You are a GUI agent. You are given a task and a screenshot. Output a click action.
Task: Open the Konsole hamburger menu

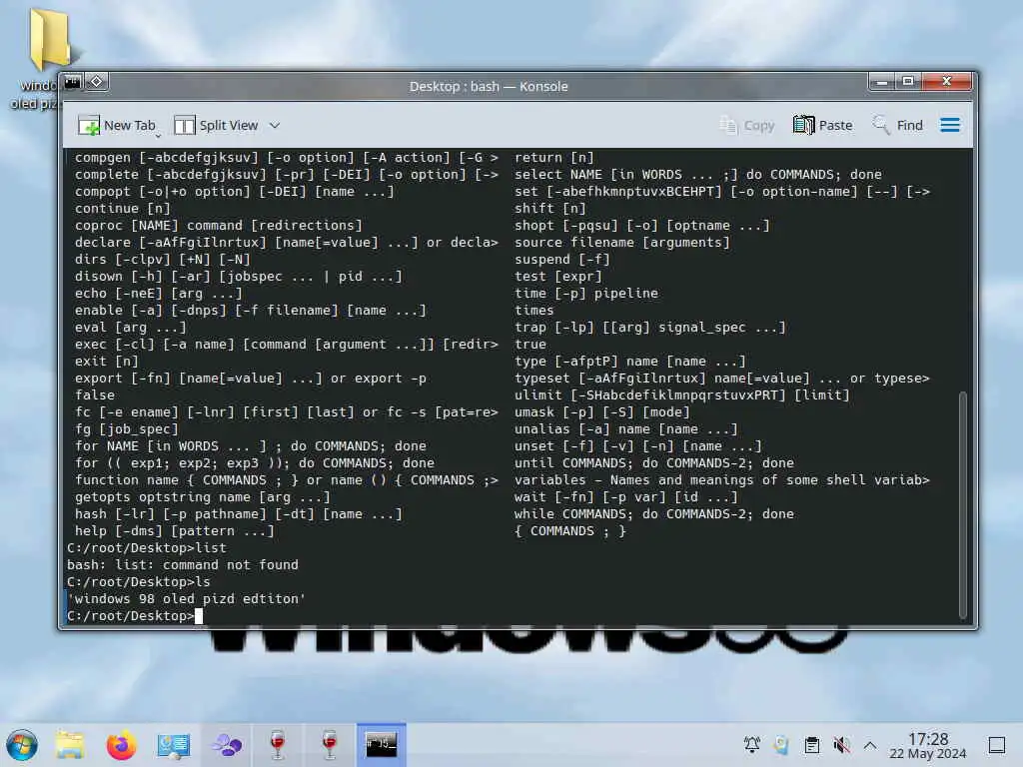(x=950, y=125)
